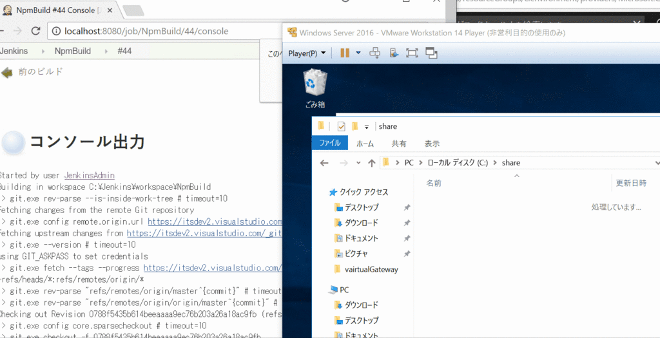Viewport: 660px width, 338px height.
Task: Open ダウンロード under クイック アクセス
Action: coord(356,223)
